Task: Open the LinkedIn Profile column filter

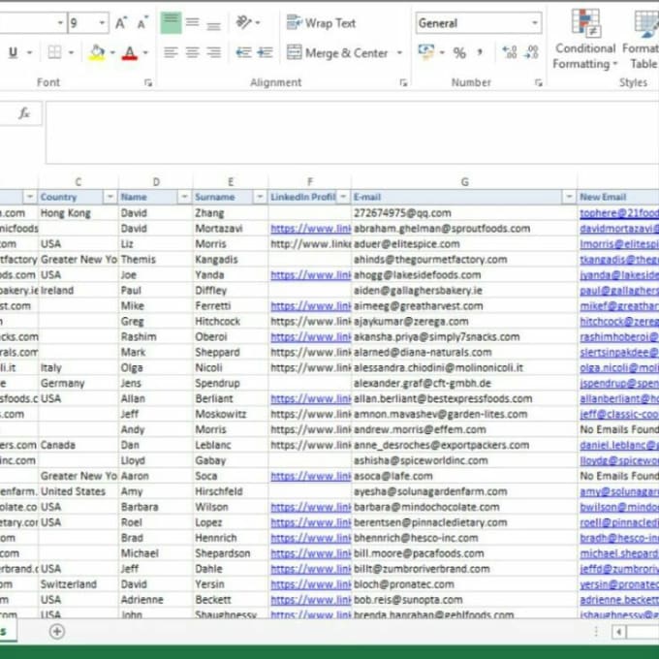Action: (343, 197)
